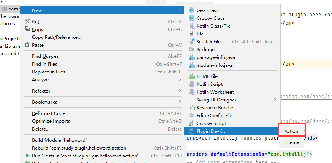Screen dimensions: 332x163
Task: Choose Replace in Files... option
Action: [x=102, y=72]
